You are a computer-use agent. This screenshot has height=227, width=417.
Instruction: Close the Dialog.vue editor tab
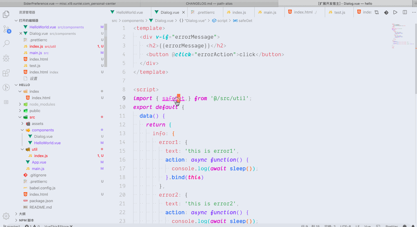pos(183,12)
